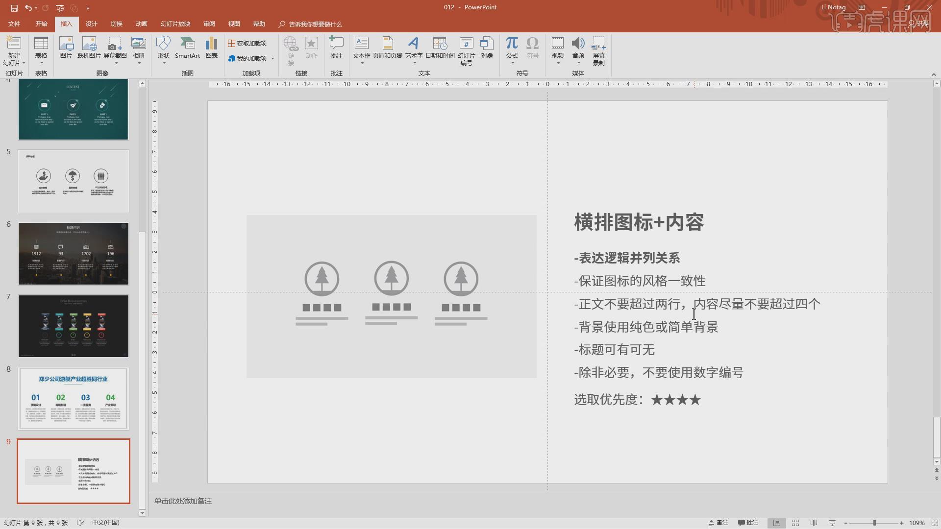Switch to the Transitions (切换) tab

(116, 24)
